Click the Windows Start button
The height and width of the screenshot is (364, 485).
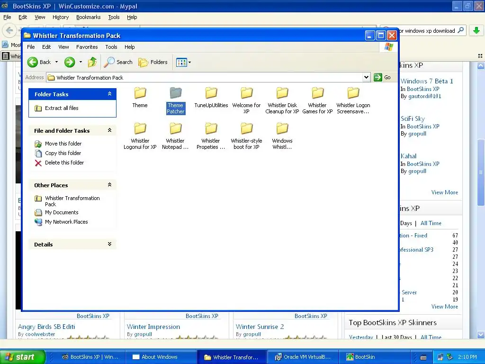(23, 357)
